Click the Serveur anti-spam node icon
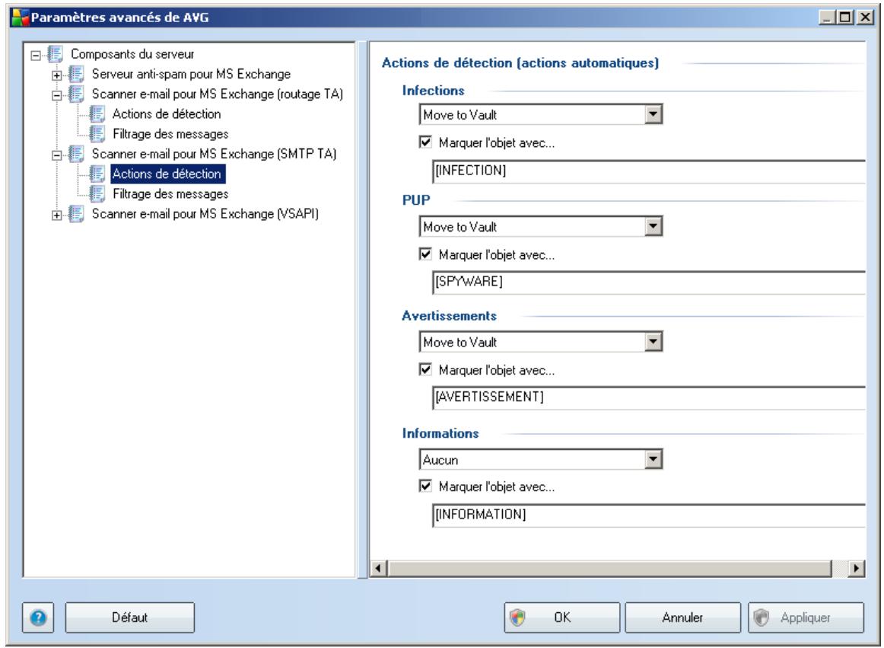Viewport: 884px width, 648px height. click(76, 74)
